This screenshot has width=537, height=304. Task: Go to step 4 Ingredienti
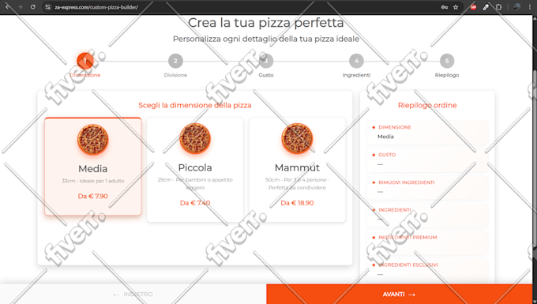click(356, 61)
